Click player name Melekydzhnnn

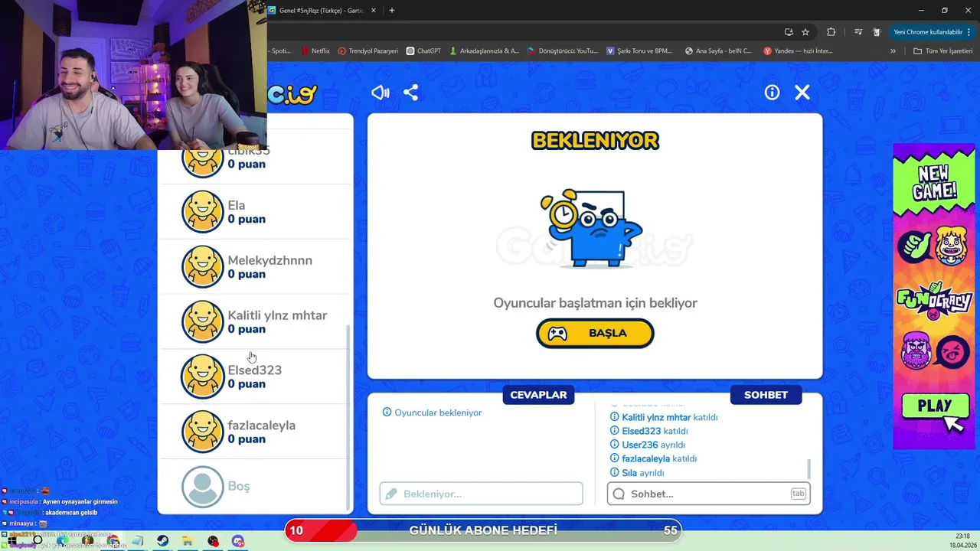point(269,260)
